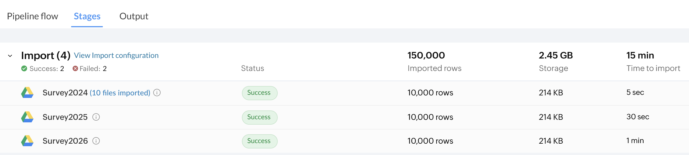Click the red Failed cross icon
This screenshot has height=155, width=689.
pyautogui.click(x=75, y=68)
